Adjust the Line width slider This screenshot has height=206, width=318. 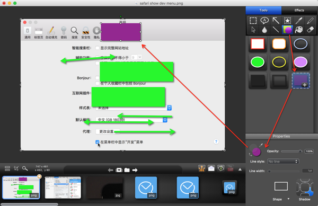pos(284,171)
